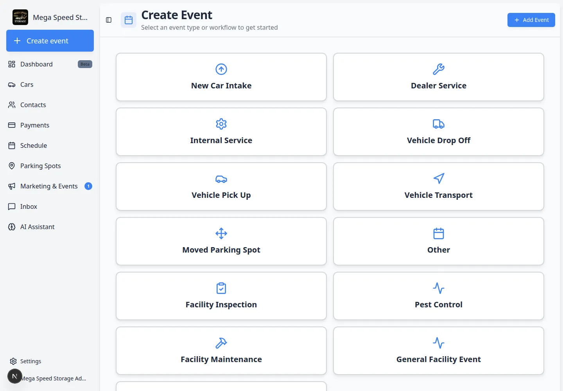563x391 pixels.
Task: Click the Add Event button
Action: click(531, 20)
